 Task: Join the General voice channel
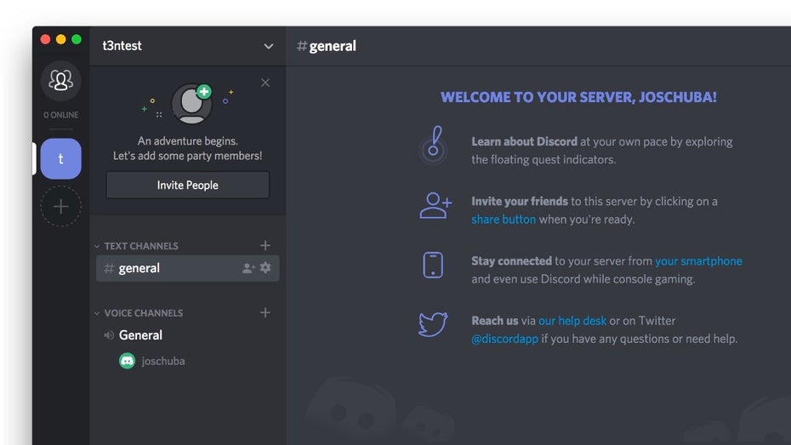pos(140,335)
